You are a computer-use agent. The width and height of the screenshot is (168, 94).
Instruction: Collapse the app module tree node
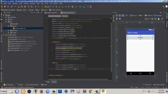tap(4, 15)
